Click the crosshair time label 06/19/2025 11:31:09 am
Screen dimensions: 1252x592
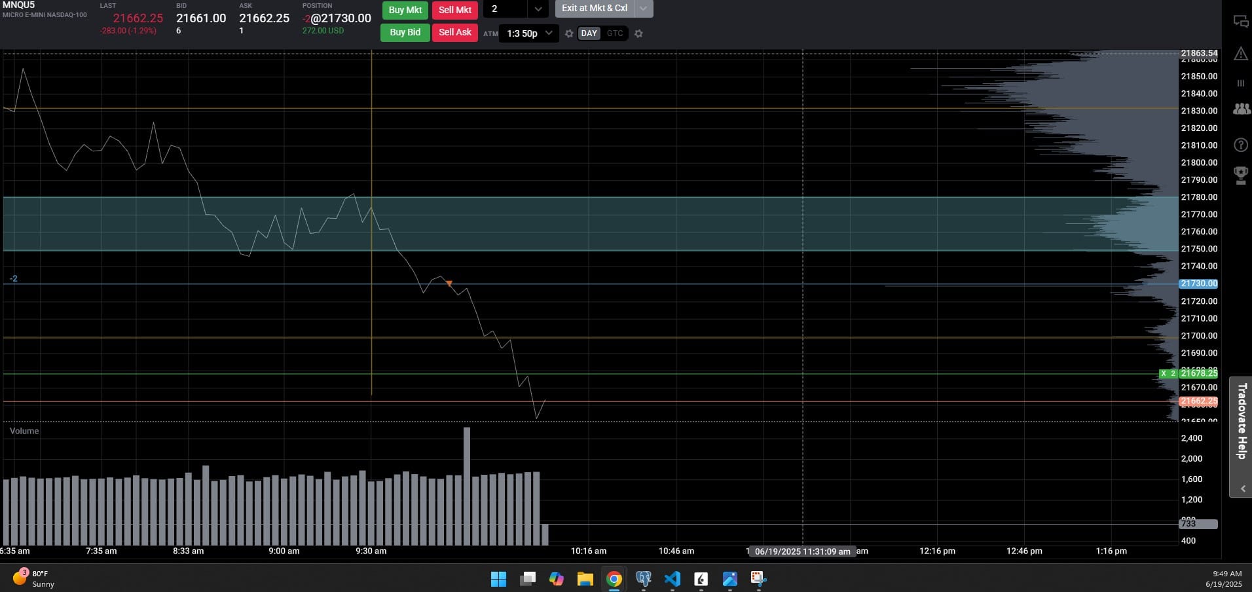803,551
